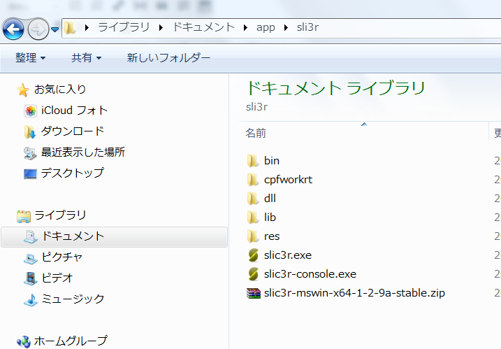Viewport: 501px width, 349px height.
Task: Click the ダウンロード folder icon
Action: click(x=30, y=131)
